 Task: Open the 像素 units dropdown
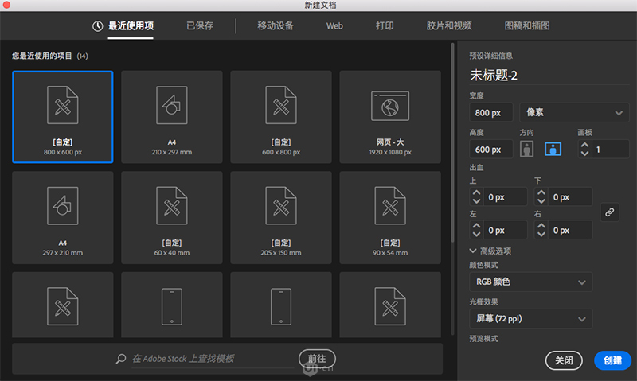tap(574, 112)
